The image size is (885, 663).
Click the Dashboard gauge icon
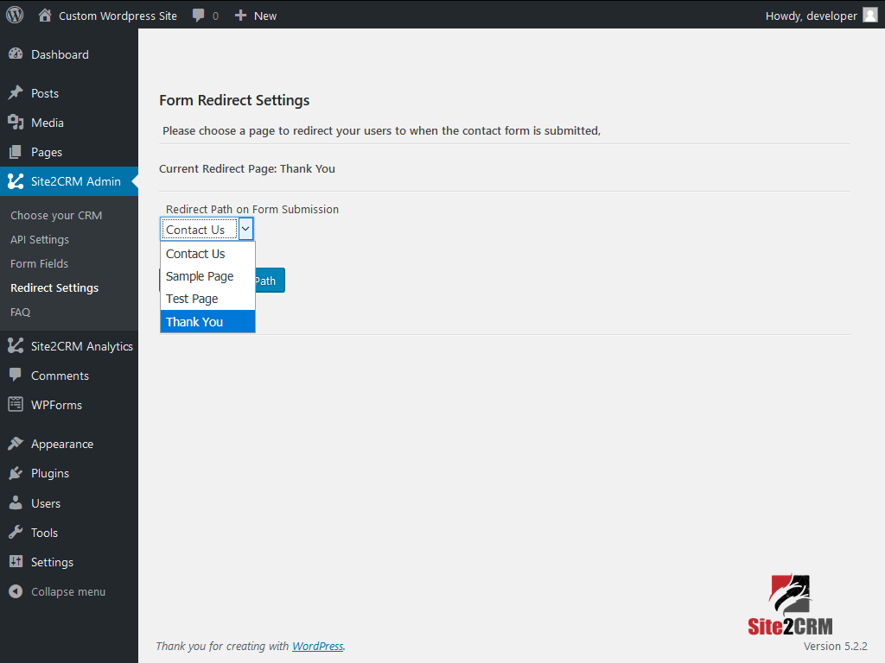point(16,54)
